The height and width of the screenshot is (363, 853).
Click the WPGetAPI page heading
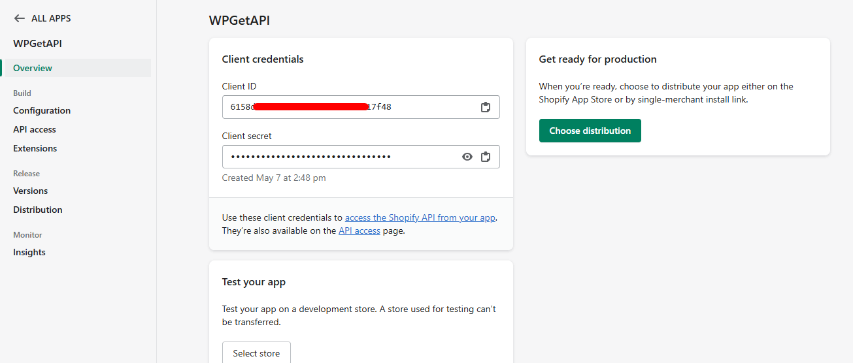[x=239, y=20]
